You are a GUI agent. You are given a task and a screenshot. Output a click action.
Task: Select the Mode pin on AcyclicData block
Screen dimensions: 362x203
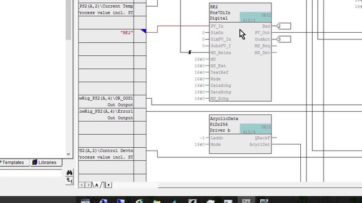coord(216,144)
